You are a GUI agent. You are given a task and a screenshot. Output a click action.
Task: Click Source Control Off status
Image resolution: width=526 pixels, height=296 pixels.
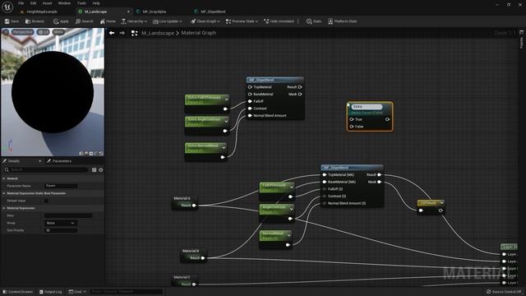[x=504, y=292]
